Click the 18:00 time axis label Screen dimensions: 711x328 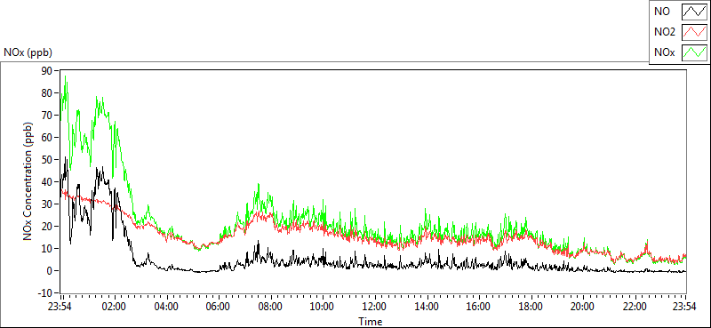pos(531,307)
